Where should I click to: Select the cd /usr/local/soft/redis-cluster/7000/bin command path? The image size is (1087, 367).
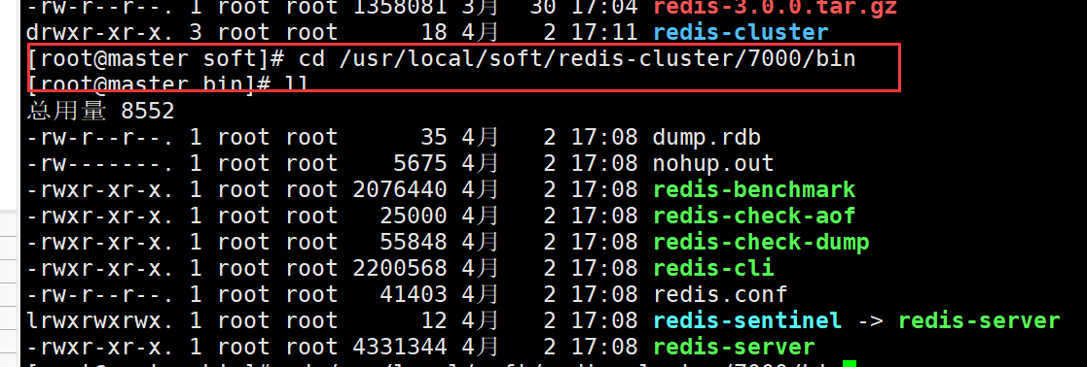click(x=577, y=59)
